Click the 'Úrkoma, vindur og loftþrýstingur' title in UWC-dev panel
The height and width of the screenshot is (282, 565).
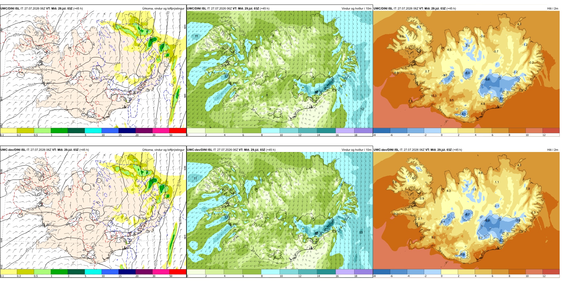point(163,150)
